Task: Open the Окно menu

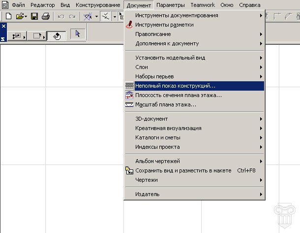Action: click(227, 5)
